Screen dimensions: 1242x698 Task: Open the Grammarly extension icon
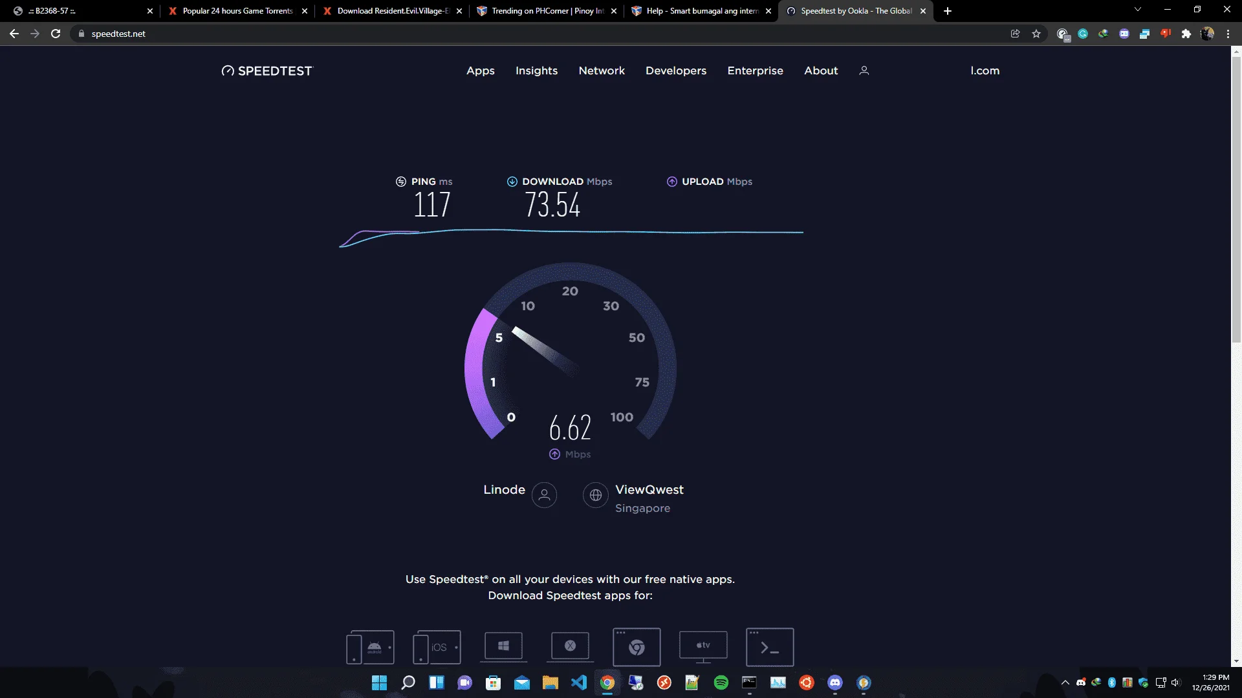tap(1083, 34)
